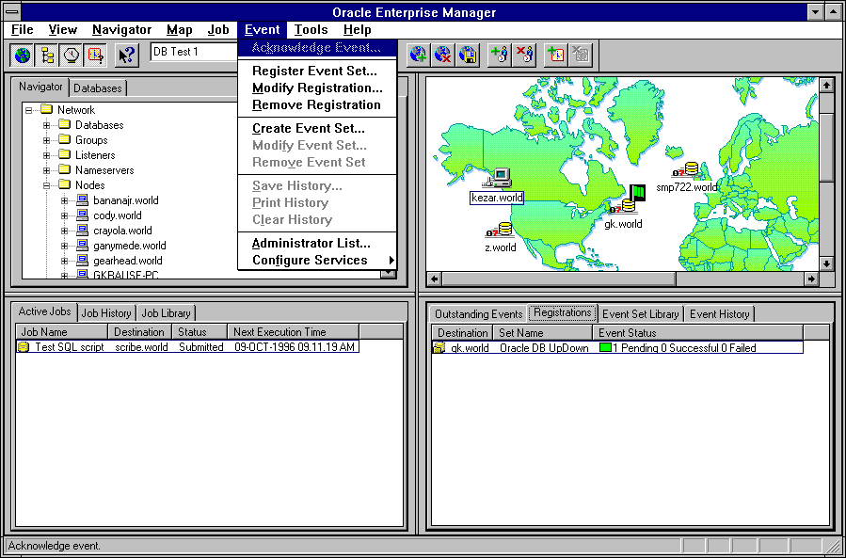Switch to the Job History tab
Screen dimensions: 846x558
click(105, 313)
